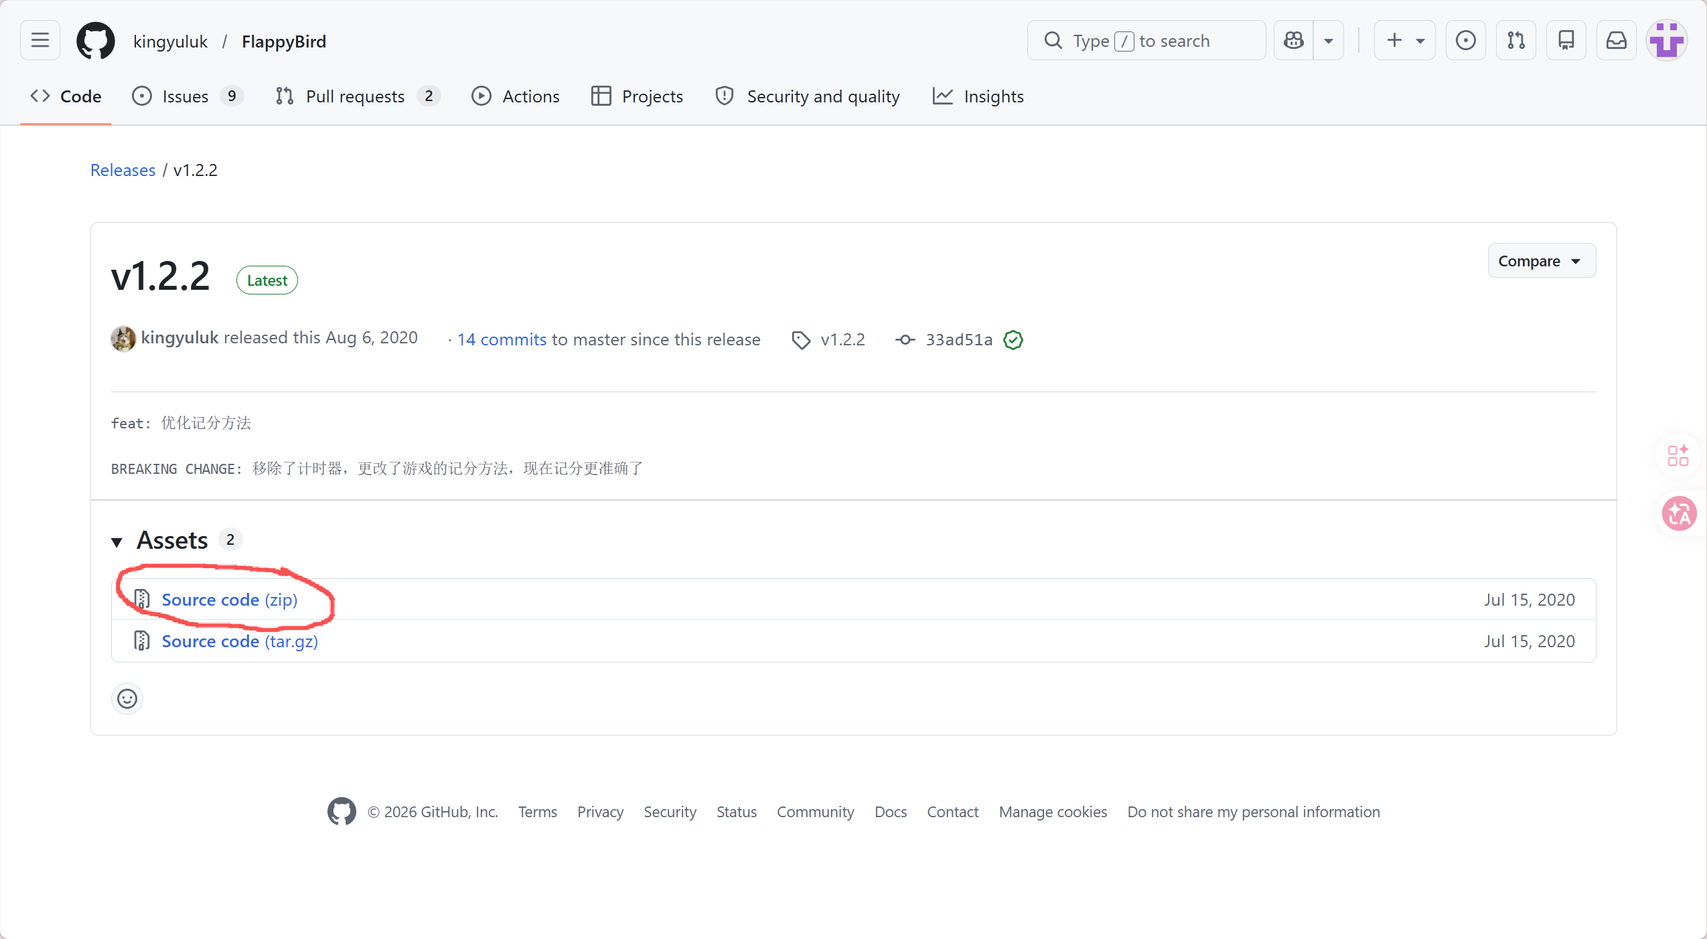Switch to the Projects tab

click(x=637, y=96)
